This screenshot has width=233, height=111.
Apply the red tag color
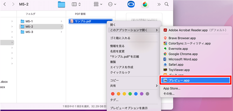point(113,94)
